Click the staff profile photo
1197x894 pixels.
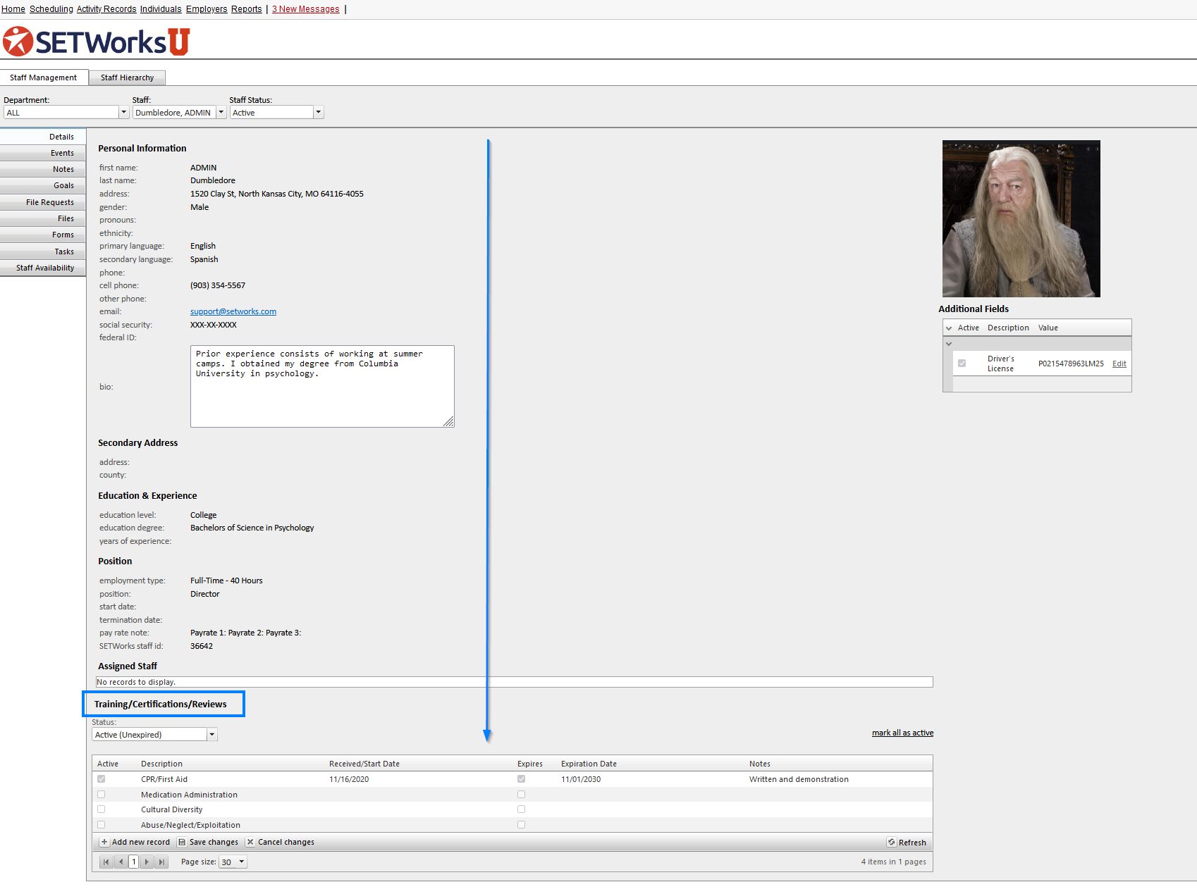click(x=1021, y=218)
